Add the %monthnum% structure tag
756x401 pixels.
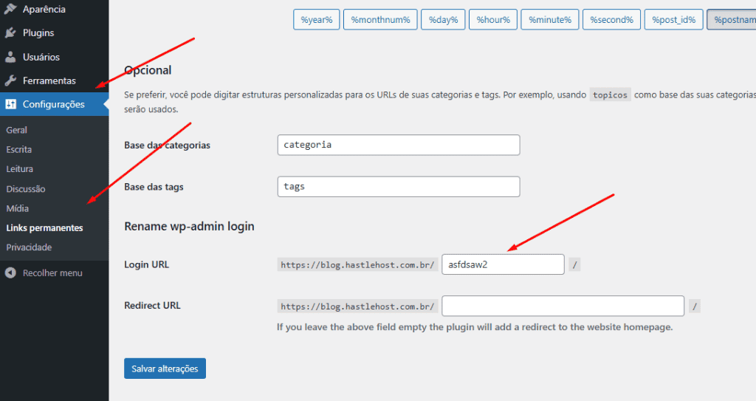(380, 19)
